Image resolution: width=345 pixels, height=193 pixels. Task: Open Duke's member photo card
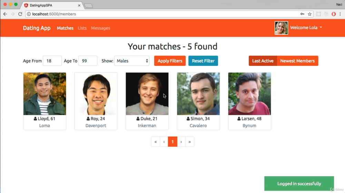tap(147, 94)
